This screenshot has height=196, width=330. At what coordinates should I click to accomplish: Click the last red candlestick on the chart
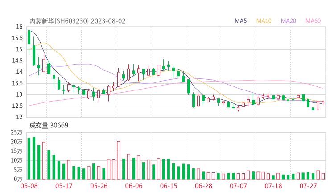coord(323,102)
